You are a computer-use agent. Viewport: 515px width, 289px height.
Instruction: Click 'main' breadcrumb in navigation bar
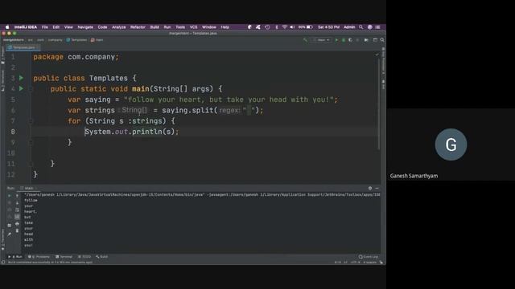(97, 40)
